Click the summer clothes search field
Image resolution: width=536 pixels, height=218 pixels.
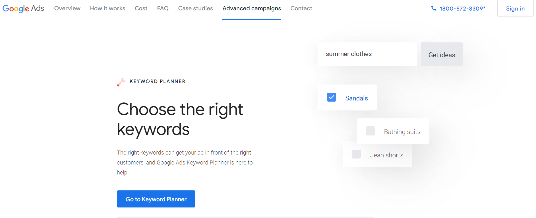click(367, 54)
